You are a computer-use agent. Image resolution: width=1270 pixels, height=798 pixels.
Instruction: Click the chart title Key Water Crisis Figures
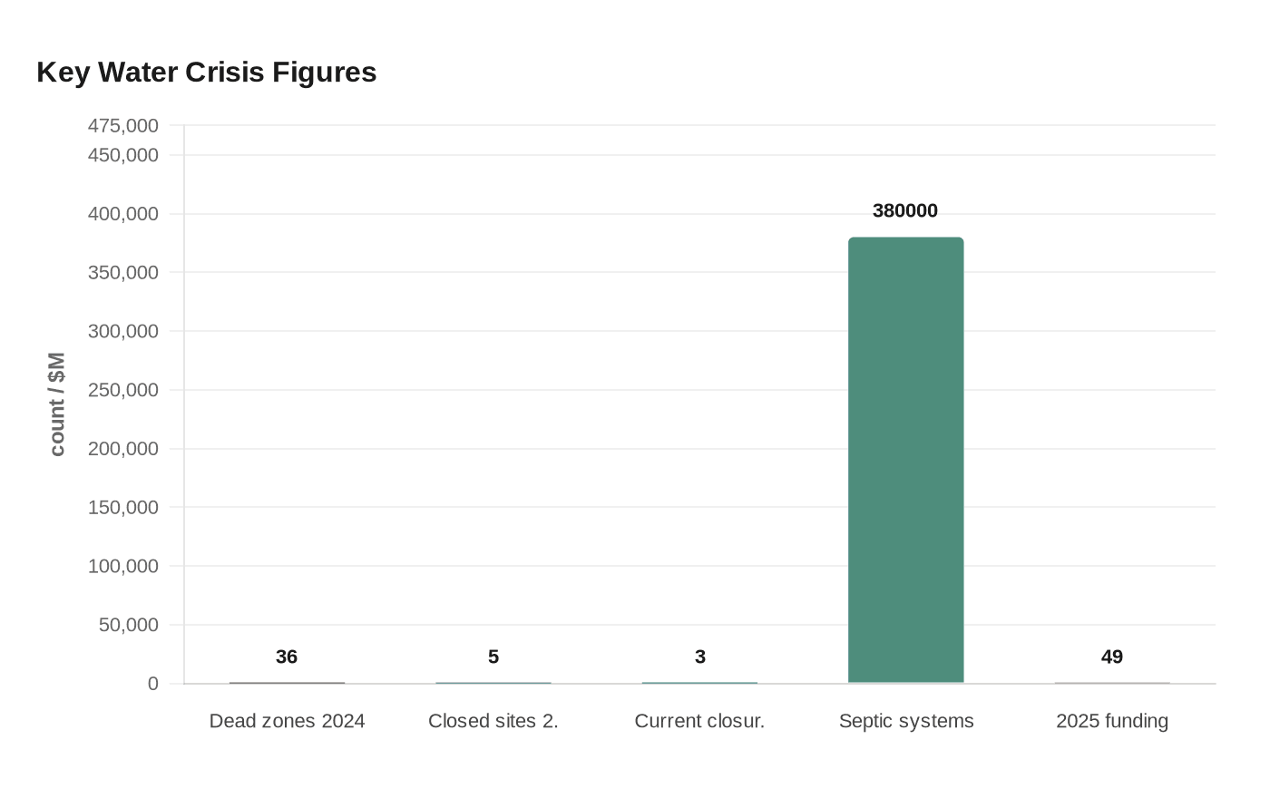(x=206, y=73)
